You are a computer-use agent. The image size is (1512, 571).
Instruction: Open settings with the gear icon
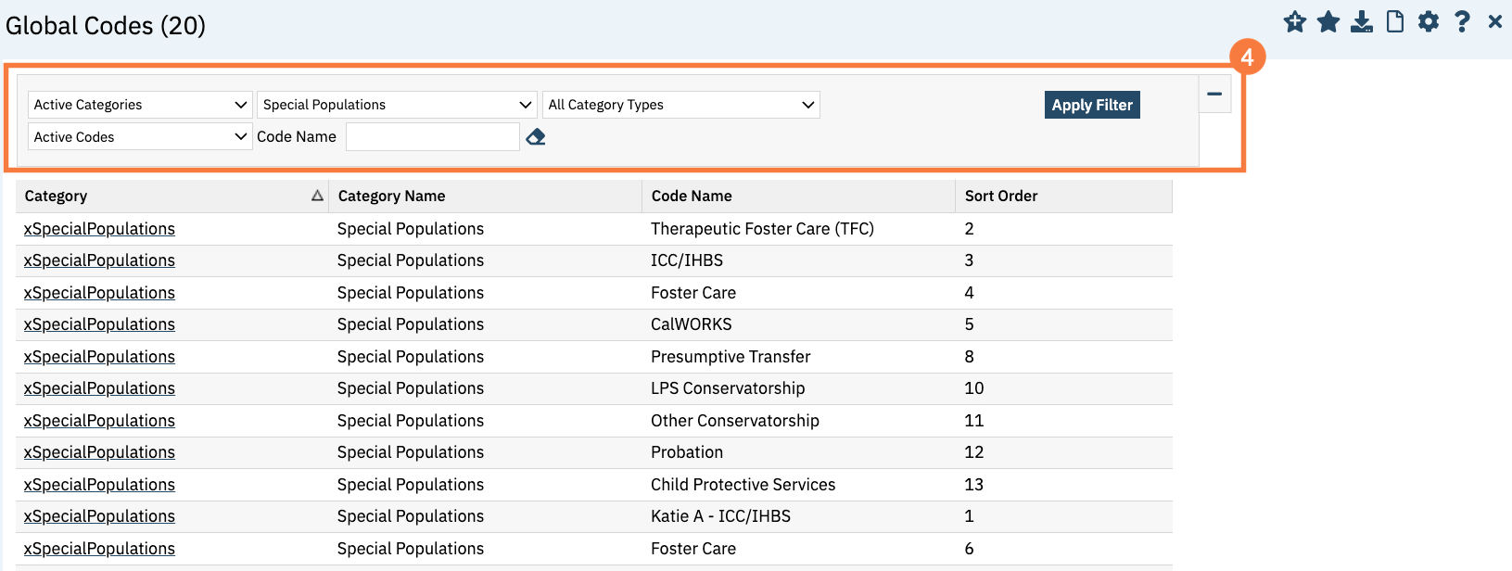pos(1429,22)
